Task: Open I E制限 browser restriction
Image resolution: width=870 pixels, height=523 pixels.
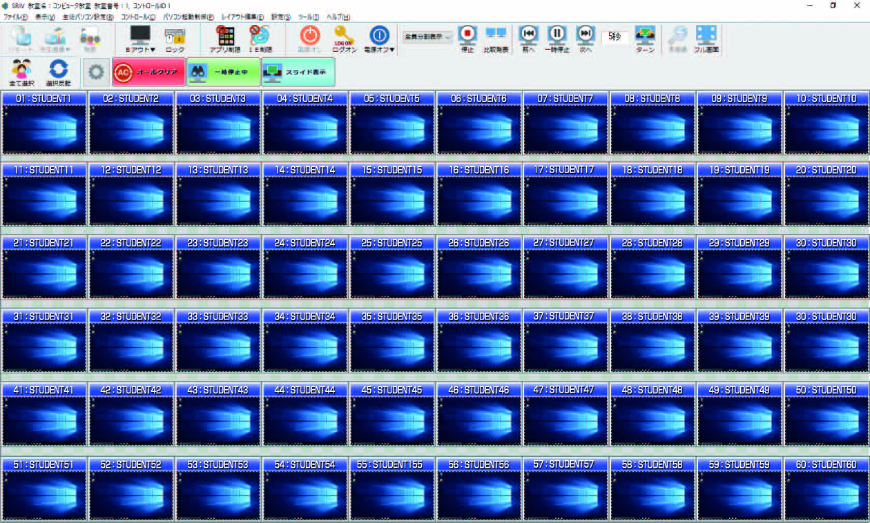Action: tap(260, 39)
